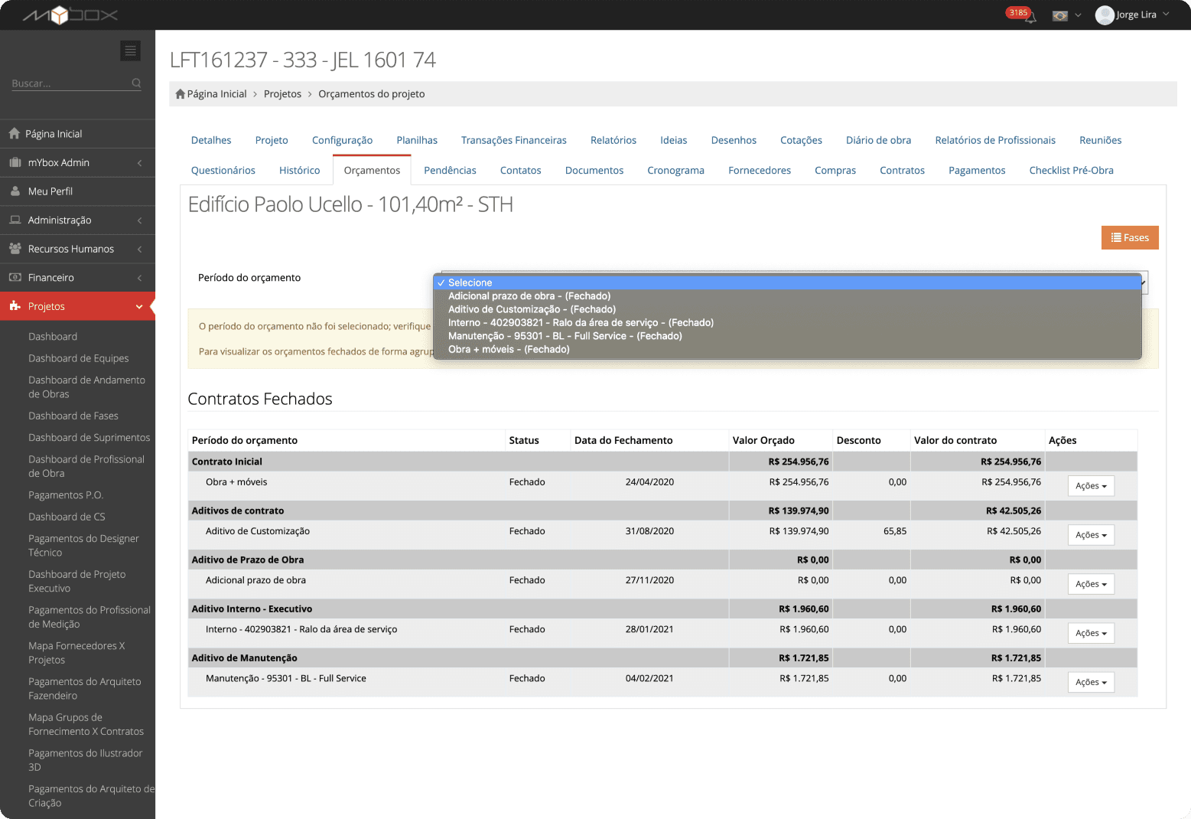
Task: Click the 65,85 discount value
Action: pos(895,531)
